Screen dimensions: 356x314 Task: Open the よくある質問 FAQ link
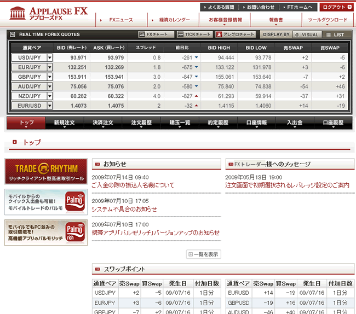[219, 8]
